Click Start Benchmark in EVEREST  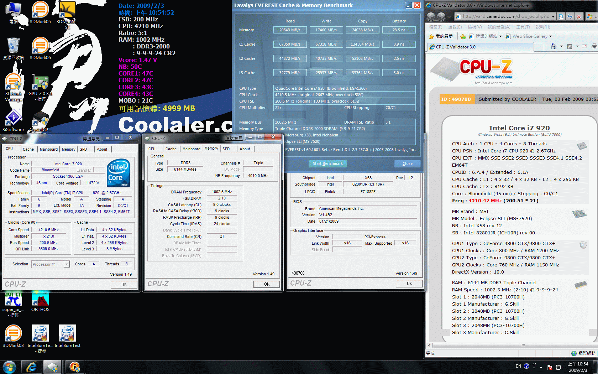coord(327,163)
